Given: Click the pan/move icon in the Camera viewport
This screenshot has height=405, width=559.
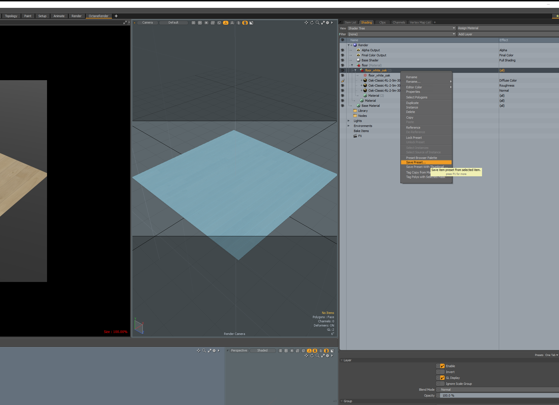Looking at the screenshot, I should click(306, 23).
